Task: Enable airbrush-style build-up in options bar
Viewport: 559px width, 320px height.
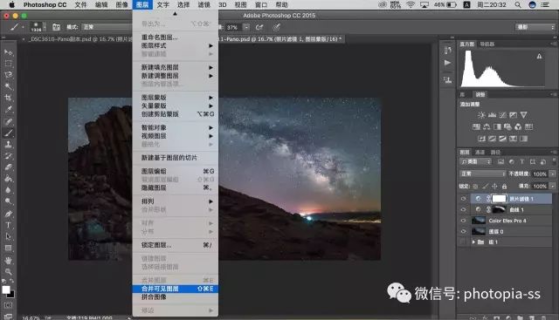Action: point(259,27)
